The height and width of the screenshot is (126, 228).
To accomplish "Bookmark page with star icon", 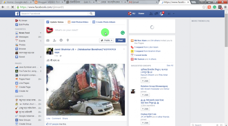I will (x=204, y=7).
